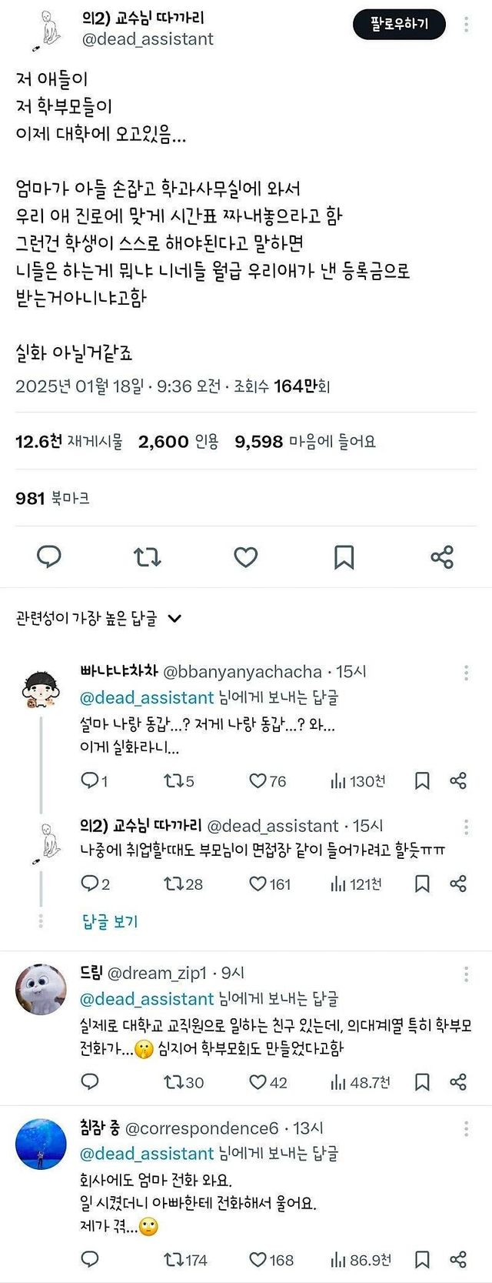Repost the main tweet

[148, 556]
